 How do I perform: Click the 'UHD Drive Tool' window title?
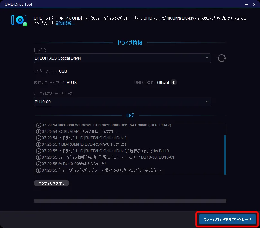coord(18,5)
